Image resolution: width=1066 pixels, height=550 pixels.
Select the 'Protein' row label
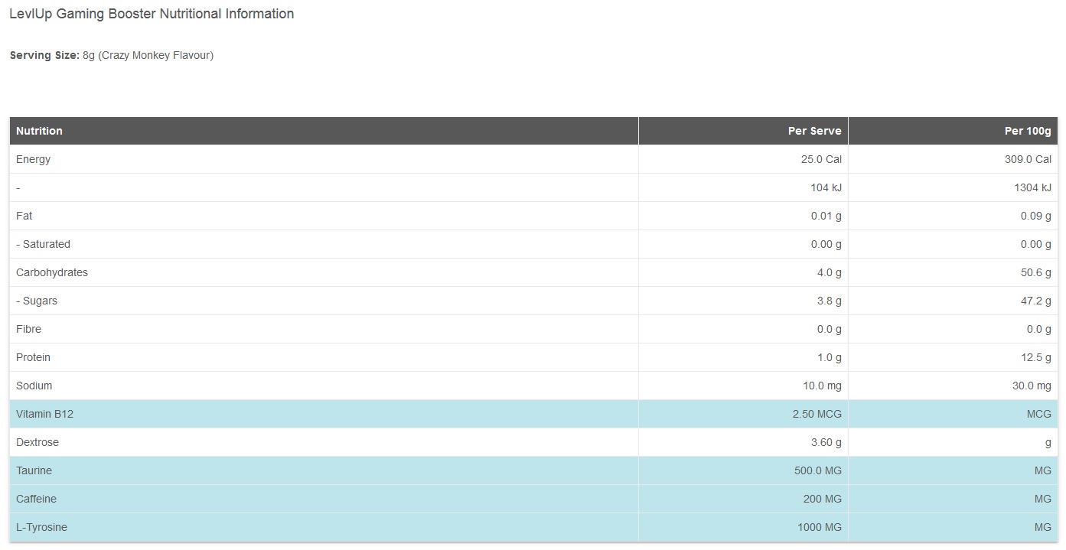pos(33,357)
